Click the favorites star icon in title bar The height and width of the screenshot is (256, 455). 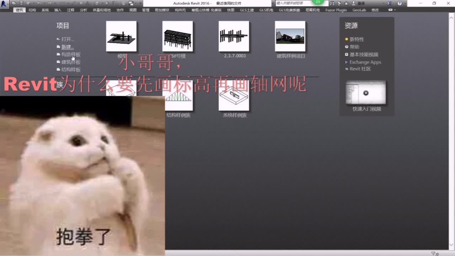tap(346, 3)
